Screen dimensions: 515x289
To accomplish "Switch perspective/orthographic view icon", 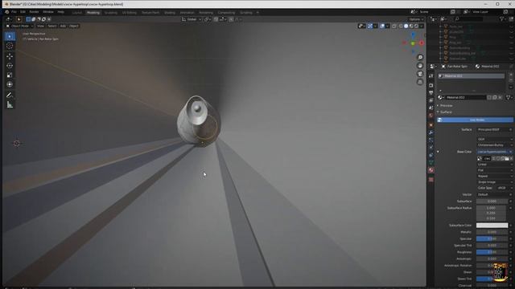I will (420, 82).
